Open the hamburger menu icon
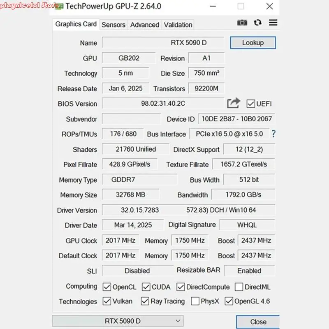 click(273, 23)
